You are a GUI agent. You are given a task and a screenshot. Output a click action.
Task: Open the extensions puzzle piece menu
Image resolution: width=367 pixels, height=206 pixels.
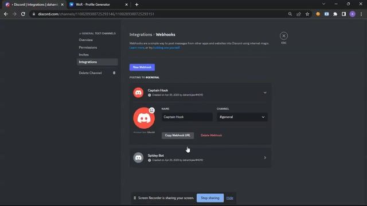335,14
